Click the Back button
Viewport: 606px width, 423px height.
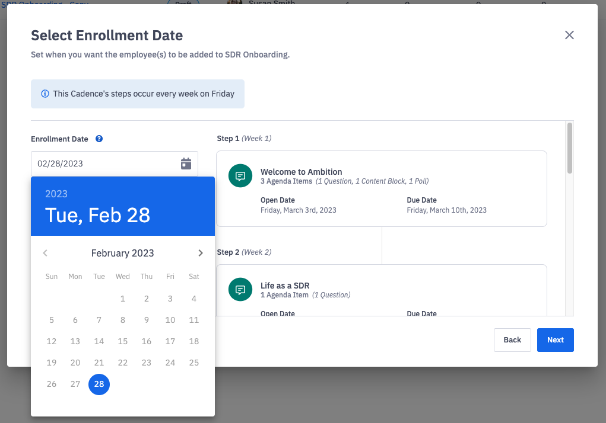[x=512, y=340]
